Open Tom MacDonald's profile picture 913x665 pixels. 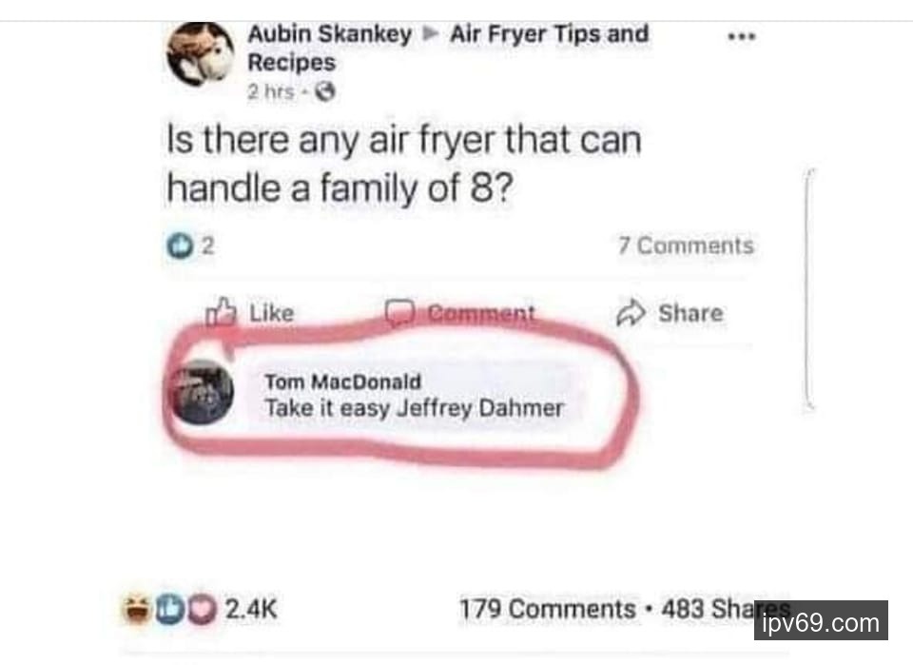pos(202,392)
